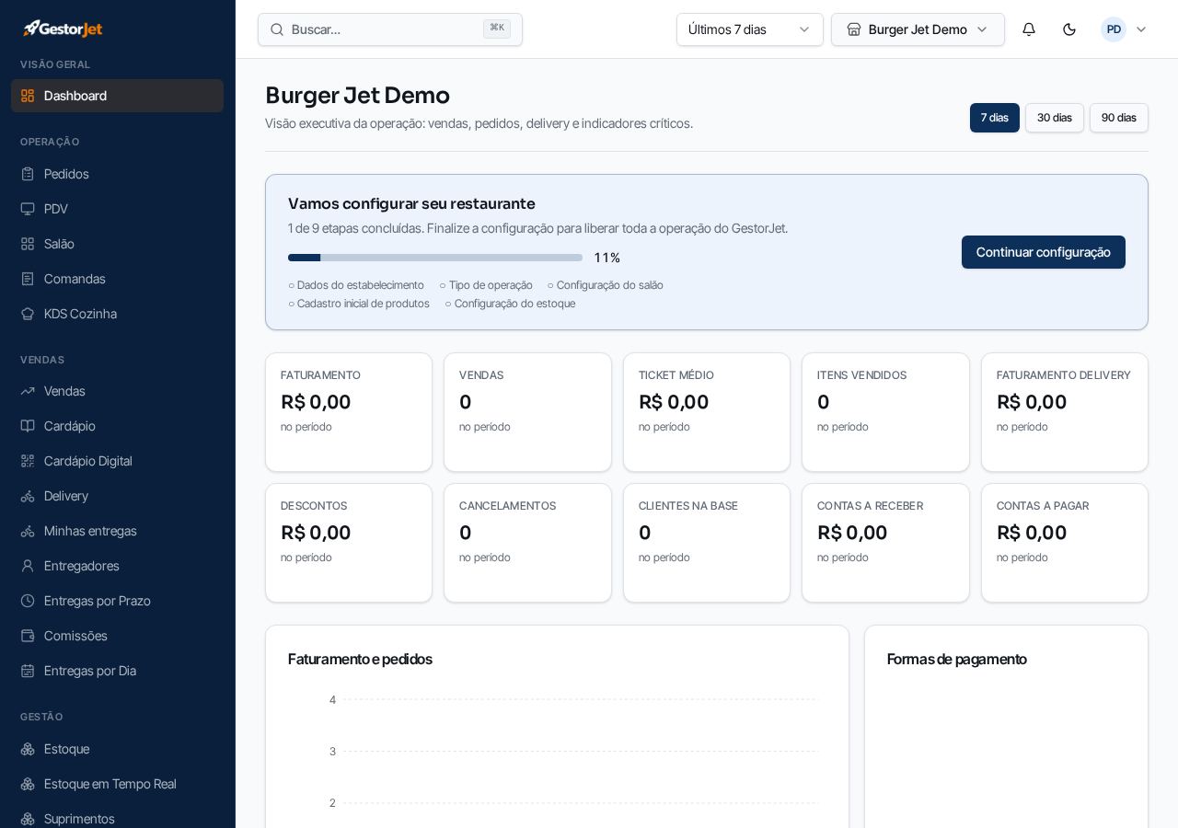Click the Delivery bike icon
Image resolution: width=1178 pixels, height=828 pixels.
pyautogui.click(x=28, y=496)
